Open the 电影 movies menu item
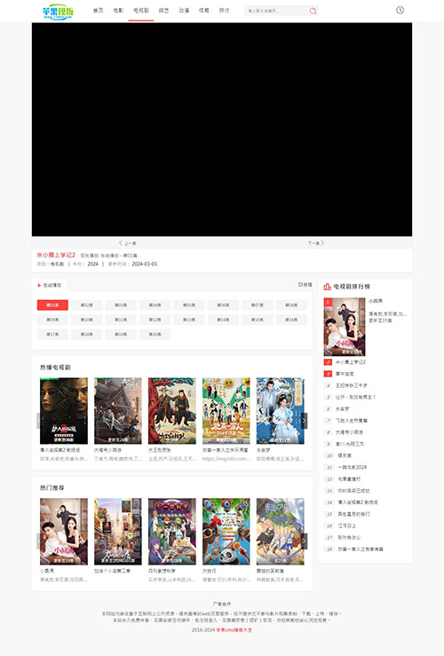 [118, 11]
